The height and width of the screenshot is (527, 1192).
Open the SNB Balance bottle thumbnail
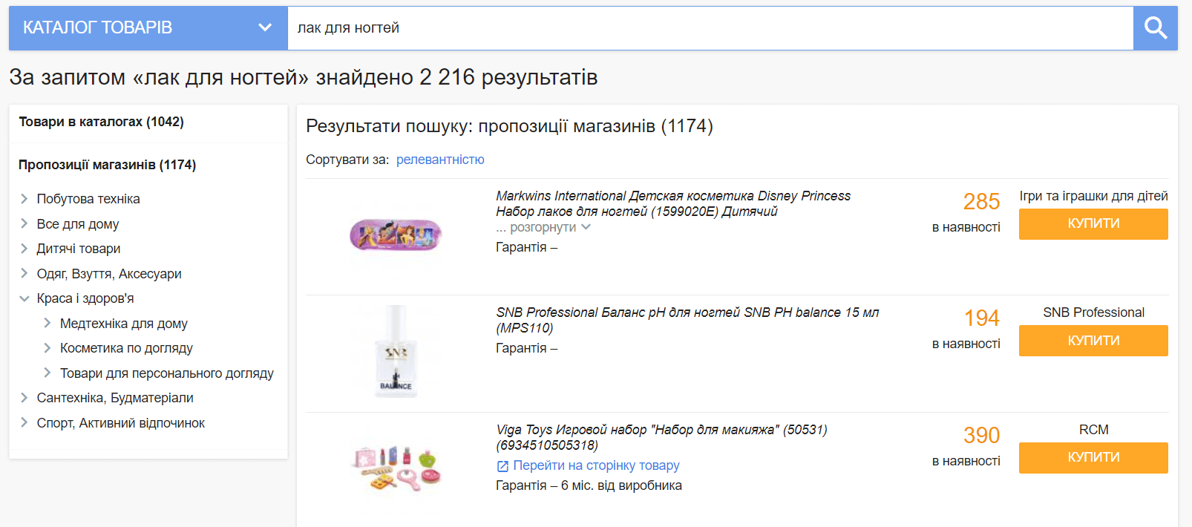point(396,351)
